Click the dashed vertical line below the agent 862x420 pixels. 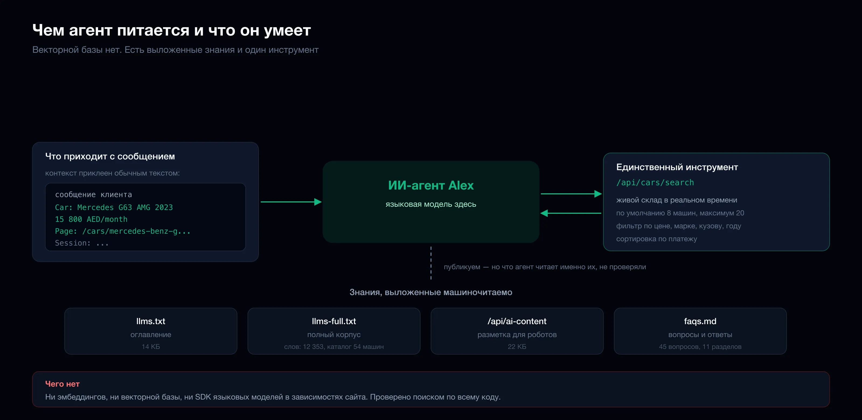click(431, 263)
